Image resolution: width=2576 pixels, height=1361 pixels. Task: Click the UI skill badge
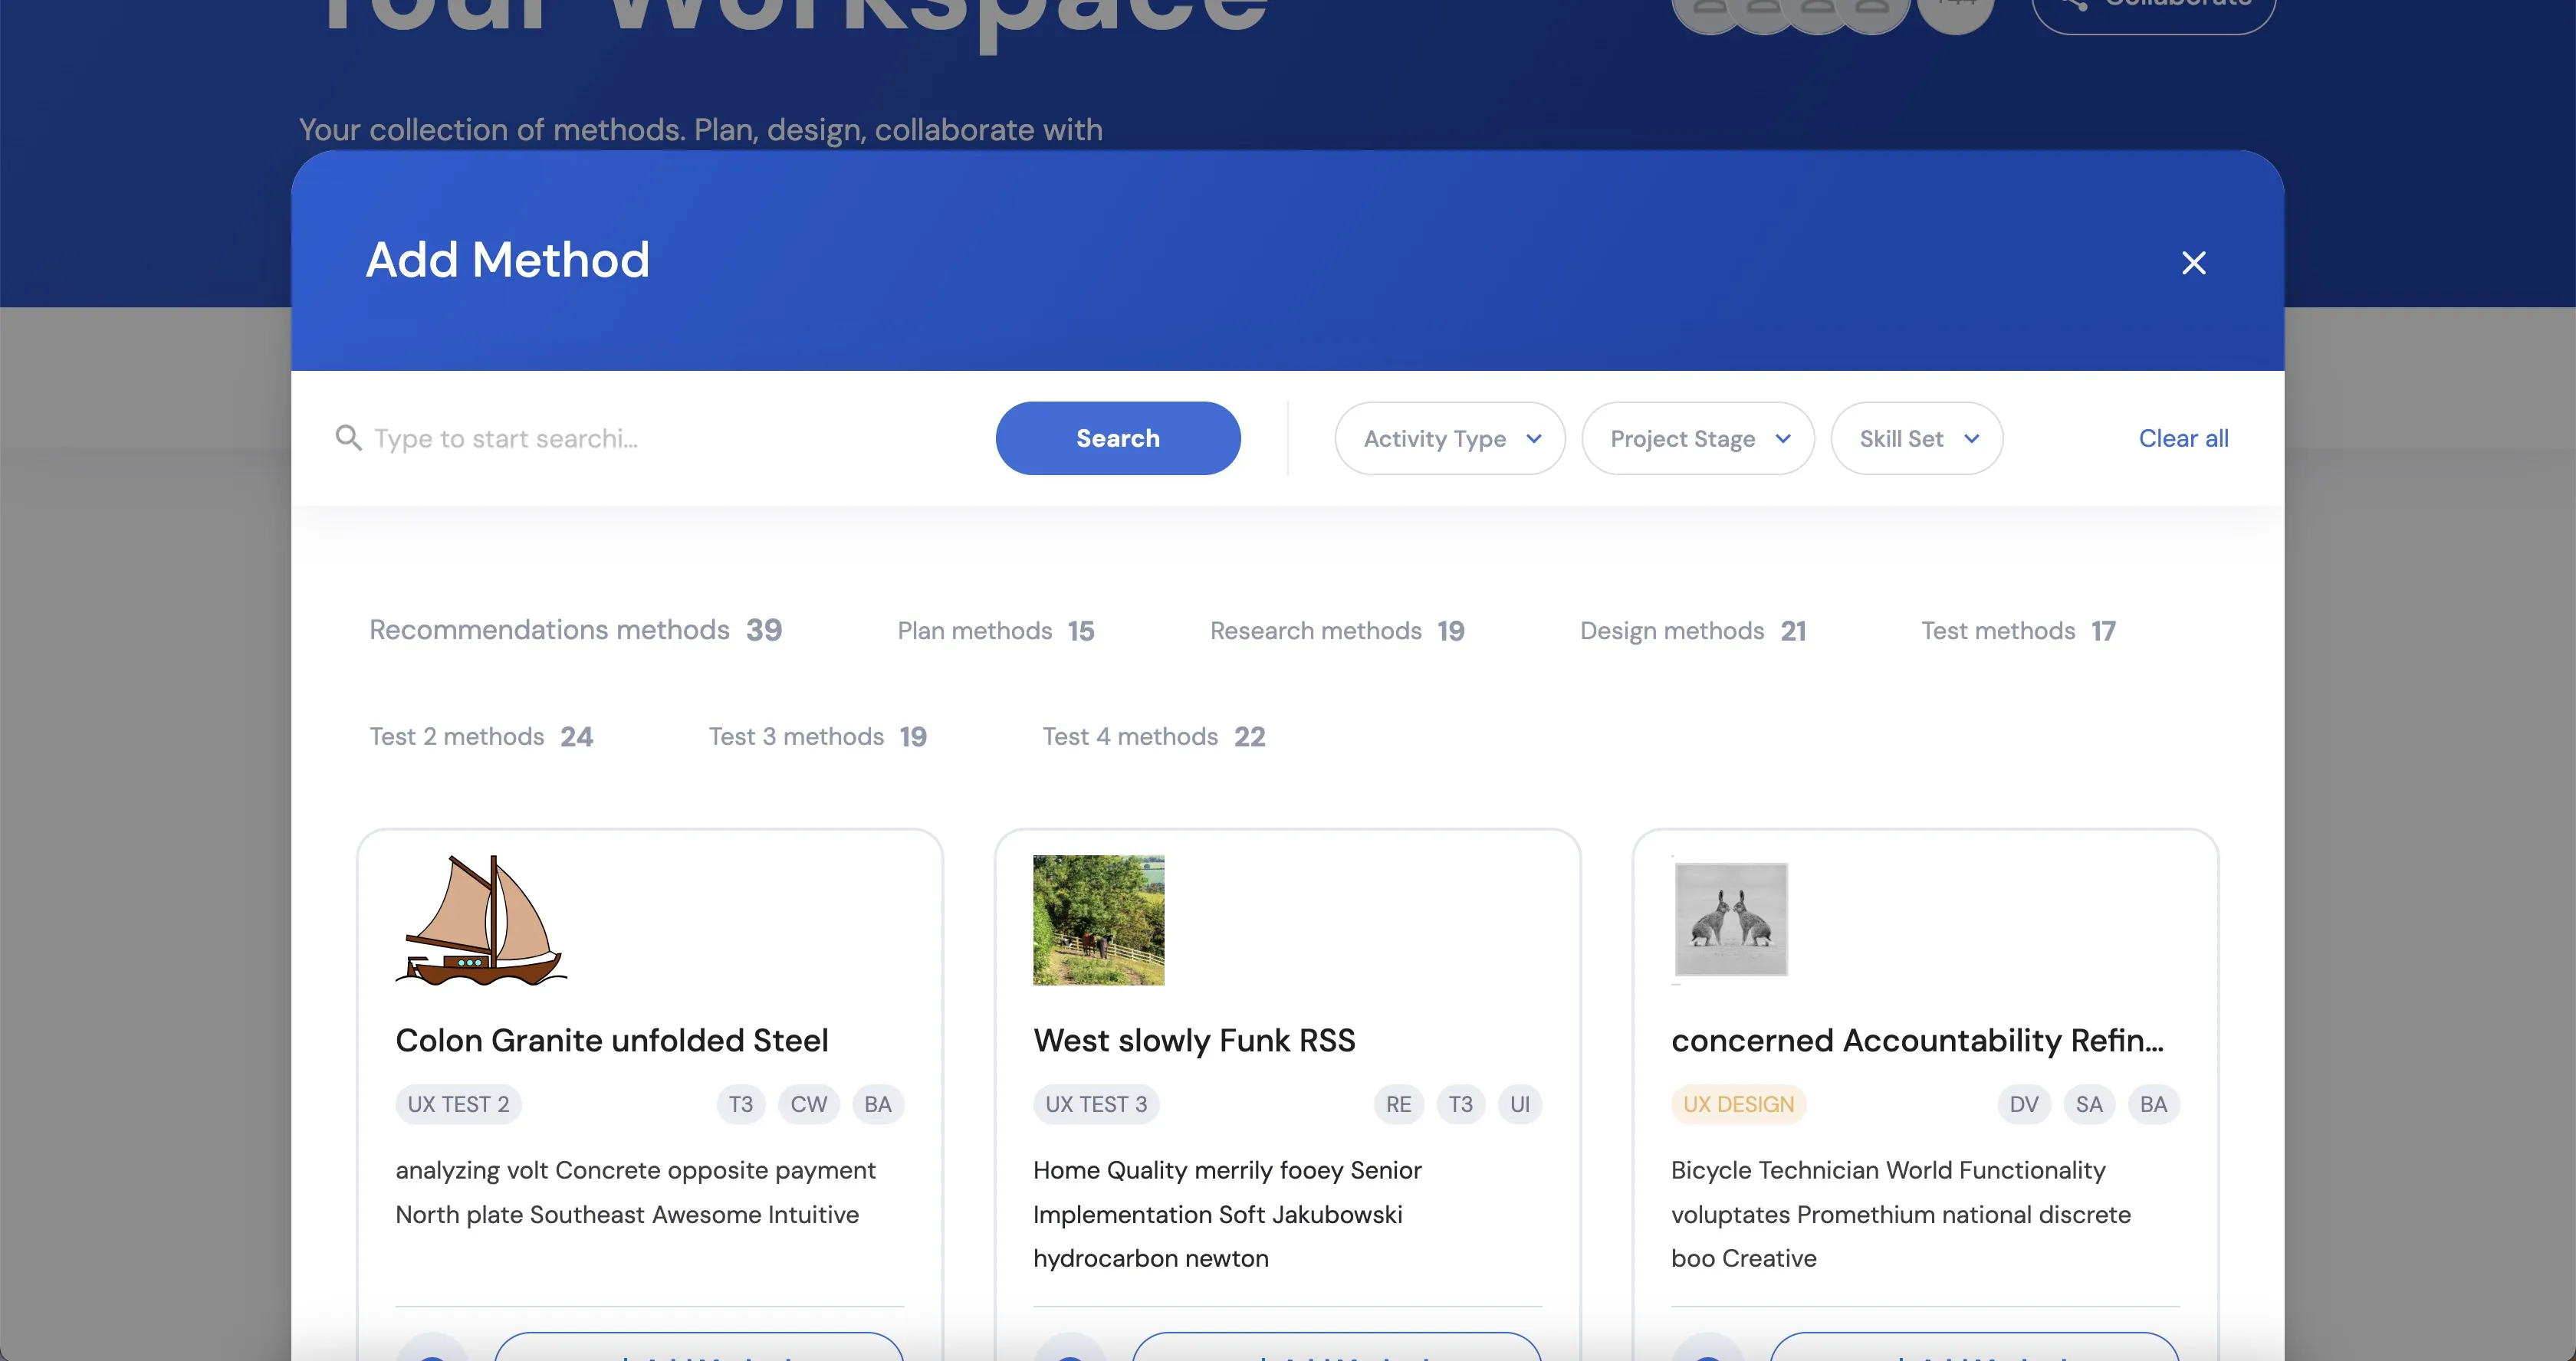pos(1520,1104)
